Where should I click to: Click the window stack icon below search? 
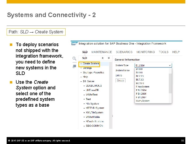pyautogui.click(x=74, y=66)
